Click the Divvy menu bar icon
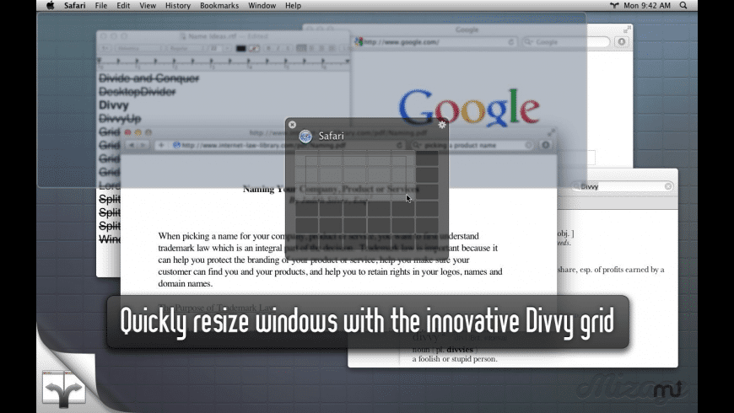 pyautogui.click(x=614, y=6)
